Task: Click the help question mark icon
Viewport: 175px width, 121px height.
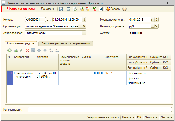Action: [124, 9]
